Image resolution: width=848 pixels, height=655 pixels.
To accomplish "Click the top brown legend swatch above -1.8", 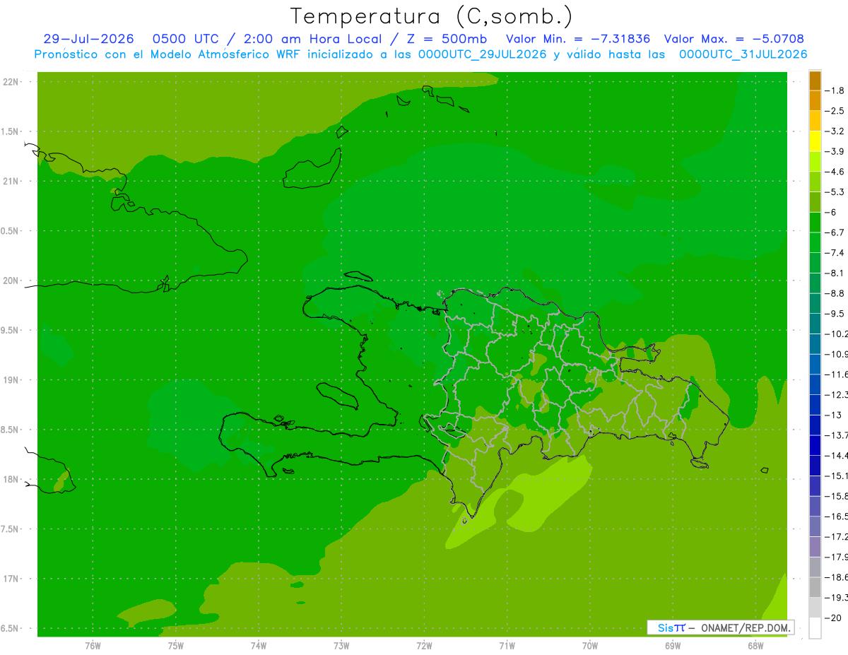I will (815, 81).
